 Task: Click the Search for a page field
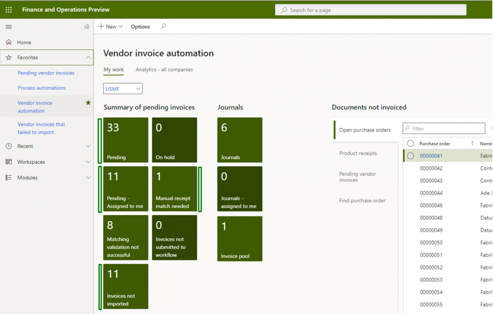(371, 10)
